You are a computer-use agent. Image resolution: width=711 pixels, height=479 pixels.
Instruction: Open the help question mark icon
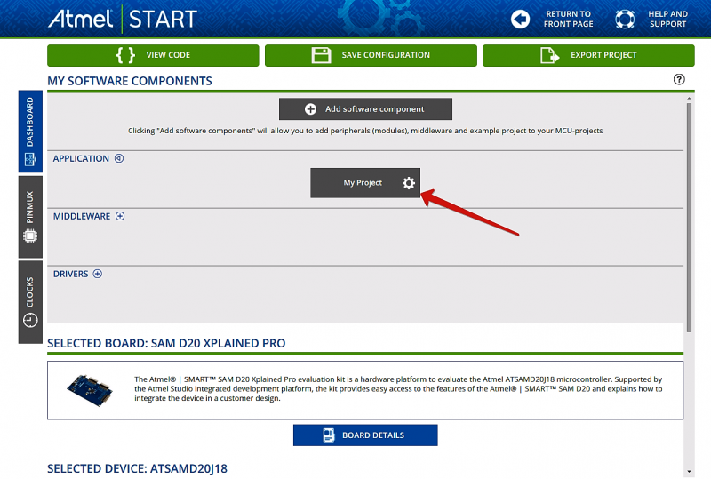pos(679,79)
